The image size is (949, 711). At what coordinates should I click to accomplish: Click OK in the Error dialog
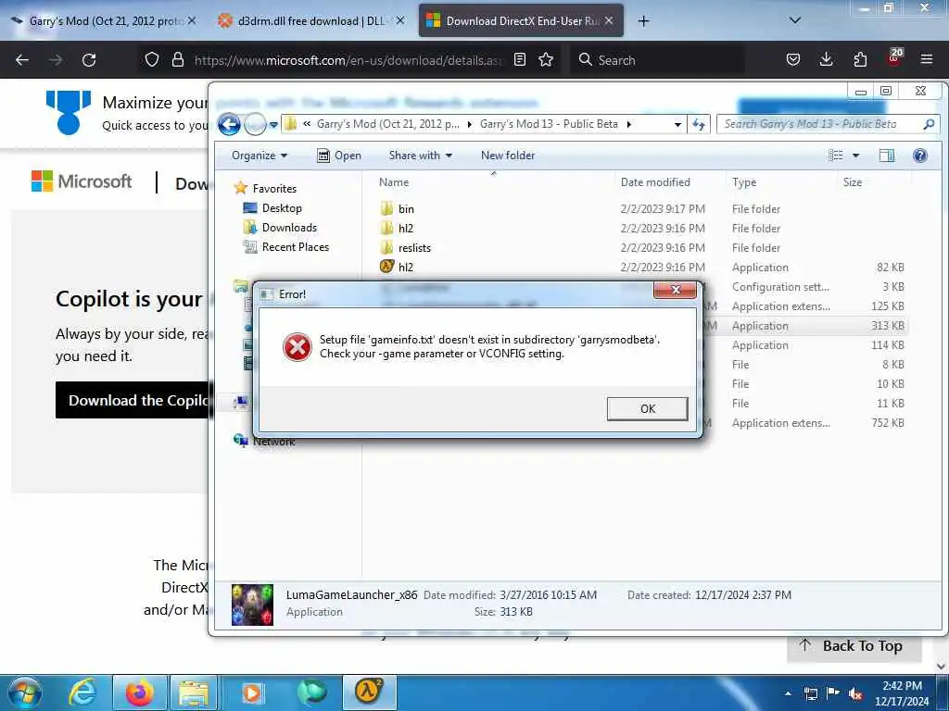coord(647,408)
